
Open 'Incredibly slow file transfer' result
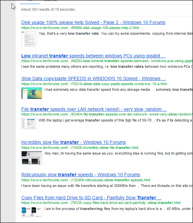pyautogui.click(x=74, y=142)
